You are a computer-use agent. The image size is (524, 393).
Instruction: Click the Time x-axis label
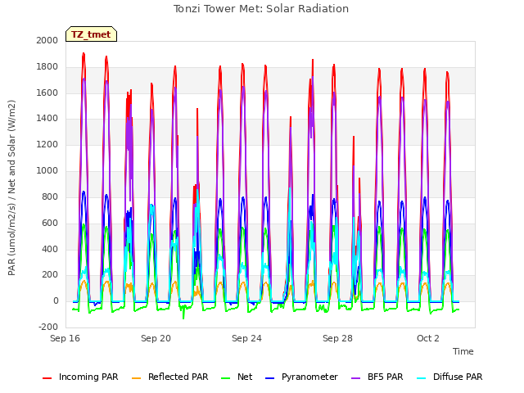coord(463,351)
